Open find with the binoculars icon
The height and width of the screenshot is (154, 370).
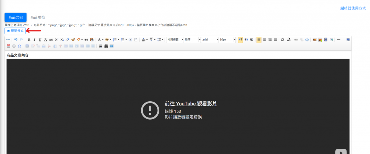[x=106, y=46]
